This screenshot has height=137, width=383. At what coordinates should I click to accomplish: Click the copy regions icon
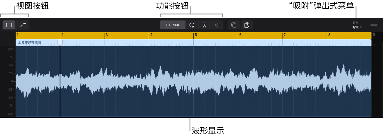click(247, 25)
